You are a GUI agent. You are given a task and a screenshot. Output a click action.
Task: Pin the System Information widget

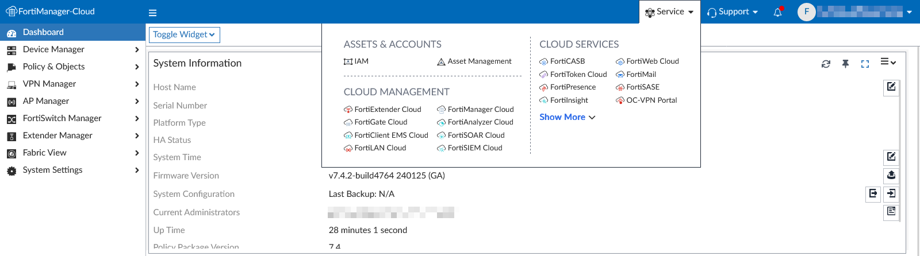845,64
